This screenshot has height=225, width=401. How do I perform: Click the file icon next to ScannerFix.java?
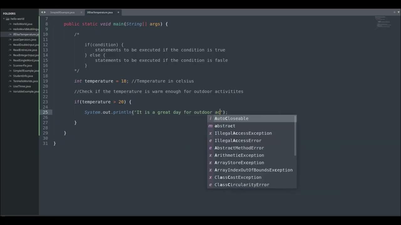(x=10, y=66)
